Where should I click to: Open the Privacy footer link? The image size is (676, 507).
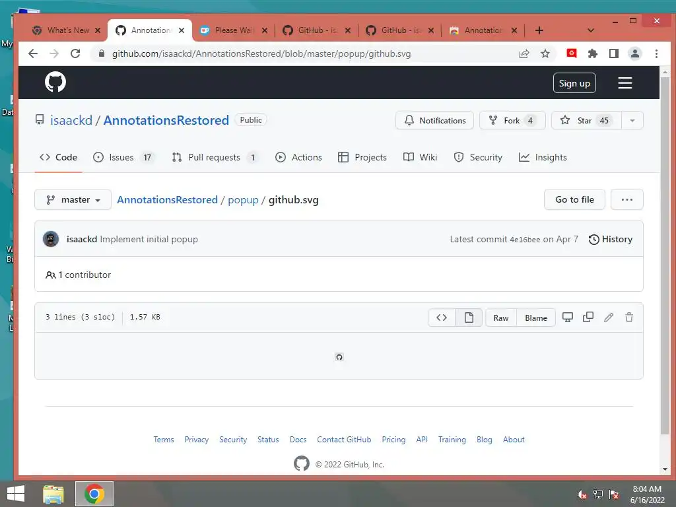pos(197,439)
